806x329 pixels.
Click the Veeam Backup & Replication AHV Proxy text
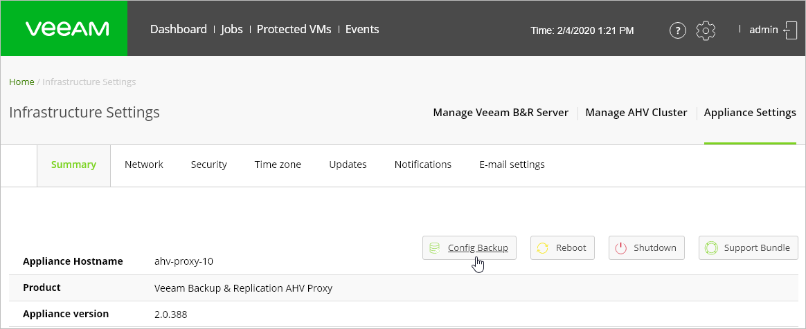(243, 288)
